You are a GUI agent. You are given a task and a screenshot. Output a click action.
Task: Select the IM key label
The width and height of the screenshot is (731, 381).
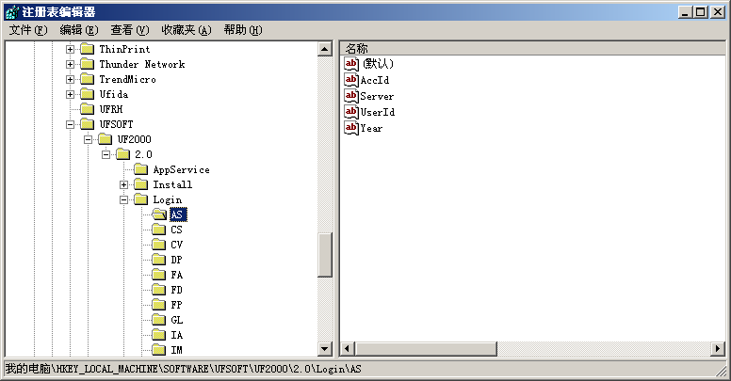[176, 350]
